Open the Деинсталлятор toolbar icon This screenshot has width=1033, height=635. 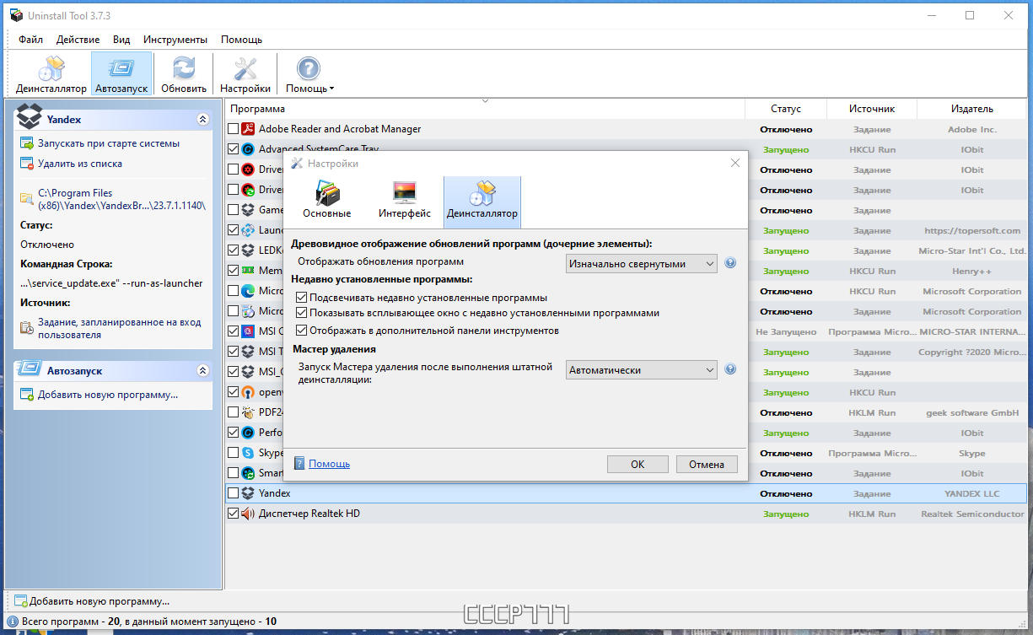(x=51, y=74)
